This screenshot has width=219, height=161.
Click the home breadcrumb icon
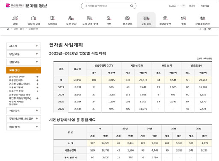click(x=8, y=29)
